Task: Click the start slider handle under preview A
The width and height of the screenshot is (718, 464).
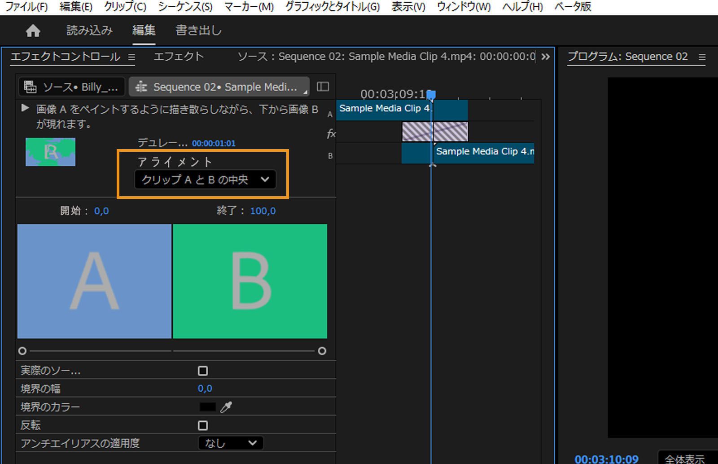Action: pyautogui.click(x=22, y=351)
